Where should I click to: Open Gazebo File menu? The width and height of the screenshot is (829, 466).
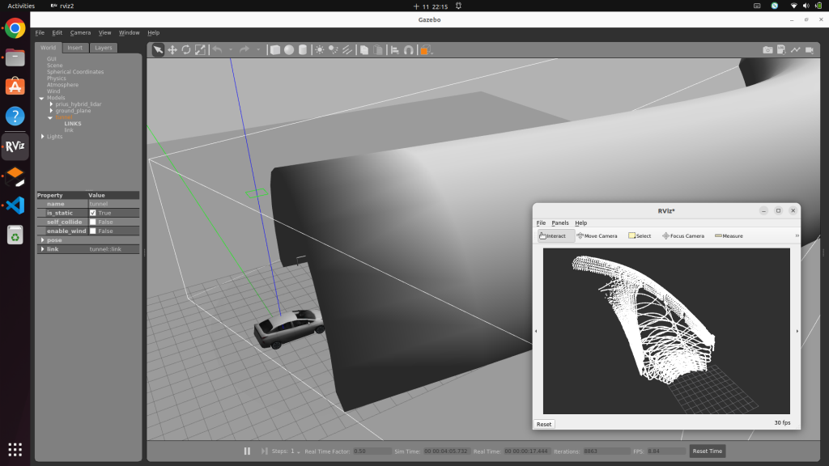(40, 32)
